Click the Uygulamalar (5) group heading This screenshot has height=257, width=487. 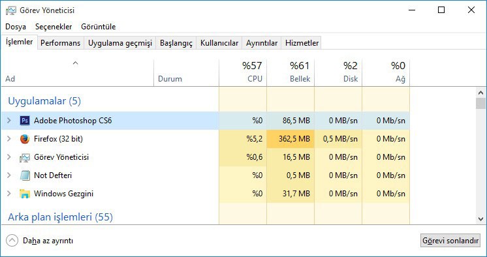(x=44, y=101)
